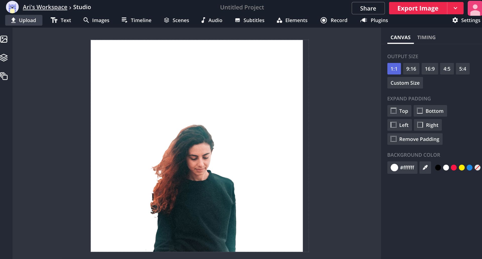Pick background color with the eyedropper
Screen dimensions: 482x259
(x=425, y=167)
